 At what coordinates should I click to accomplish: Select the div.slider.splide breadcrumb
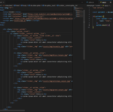34,6
